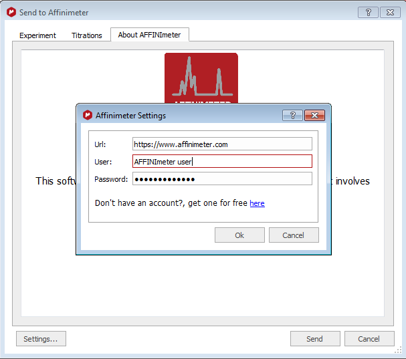Screen dimensions: 406x359
Task: Click the 'Password:' label text
Action: tap(111, 179)
